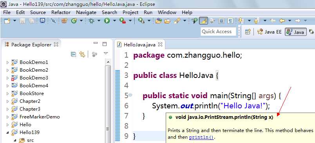Screen dimensions: 315x143
Task: Close the HelloJava.java editor tab
Action: click(160, 44)
